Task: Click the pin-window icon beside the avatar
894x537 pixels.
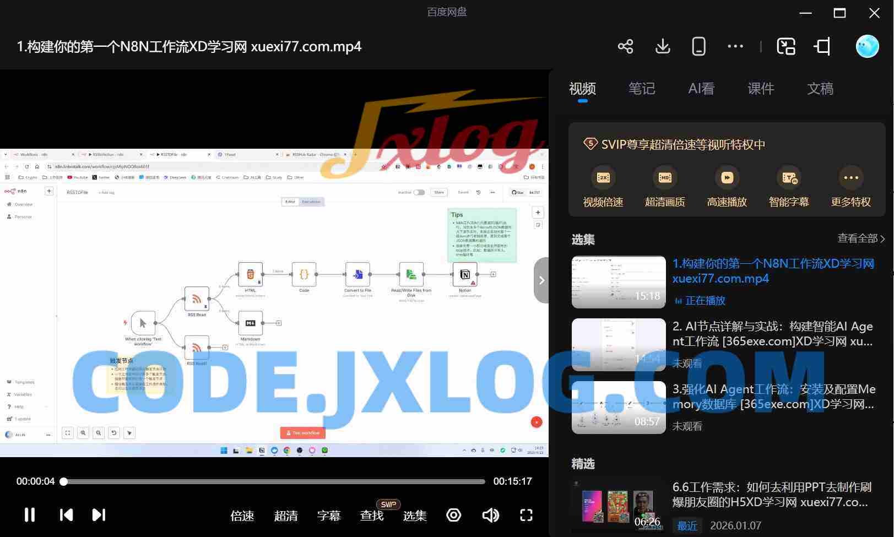Action: [822, 46]
